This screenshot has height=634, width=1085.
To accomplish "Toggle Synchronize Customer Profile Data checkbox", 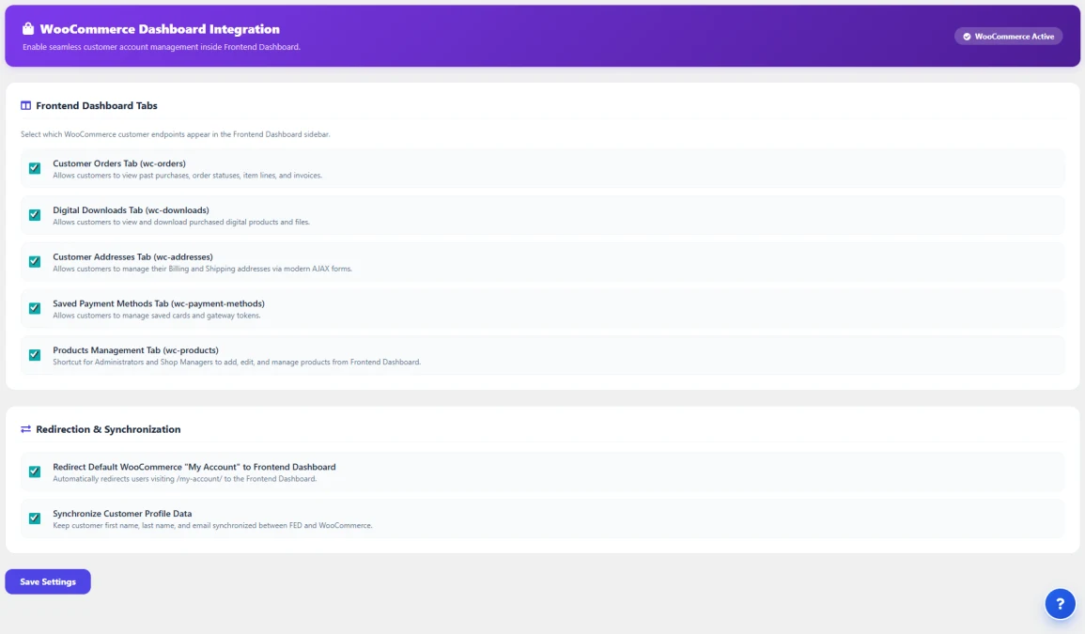I will click(35, 518).
